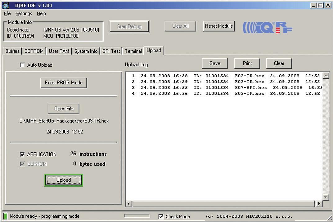Viewport: 333px width, 222px height.
Task: Select the Upload tab
Action: pos(154,51)
